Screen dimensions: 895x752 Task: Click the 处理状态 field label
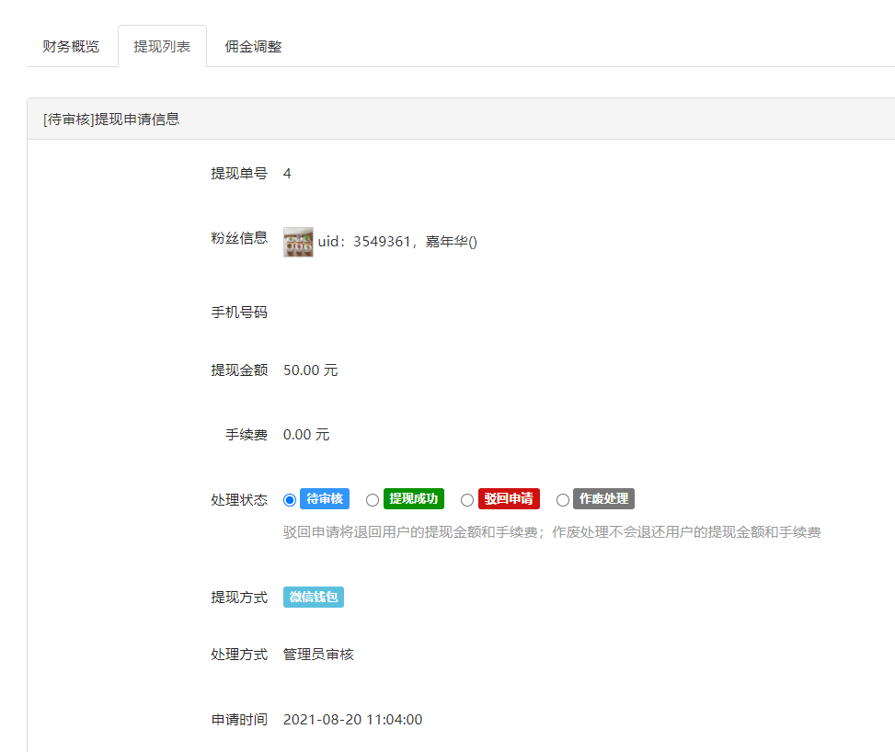point(239,500)
